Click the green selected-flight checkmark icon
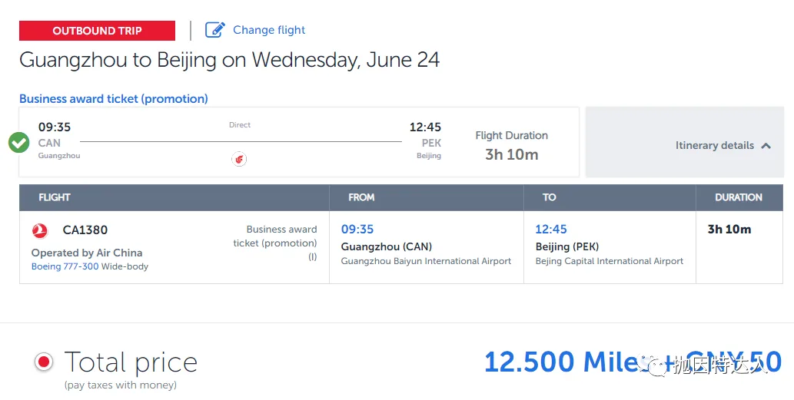The height and width of the screenshot is (400, 794). [x=19, y=143]
